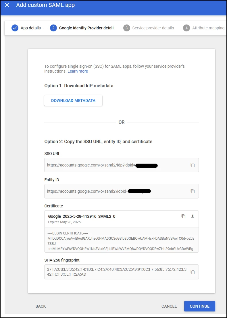Open the Learn more link
Screen dimensions: 227x318
(78, 71)
